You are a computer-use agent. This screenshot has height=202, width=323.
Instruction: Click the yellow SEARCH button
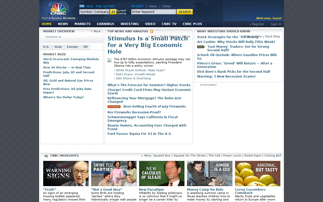click(185, 12)
